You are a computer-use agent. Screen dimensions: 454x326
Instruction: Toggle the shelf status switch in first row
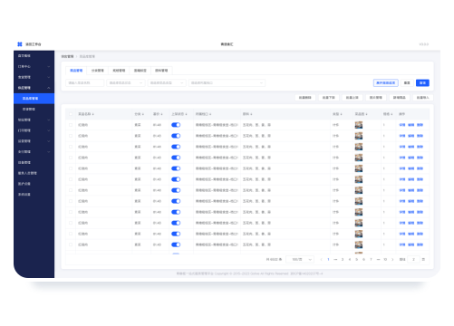176,125
